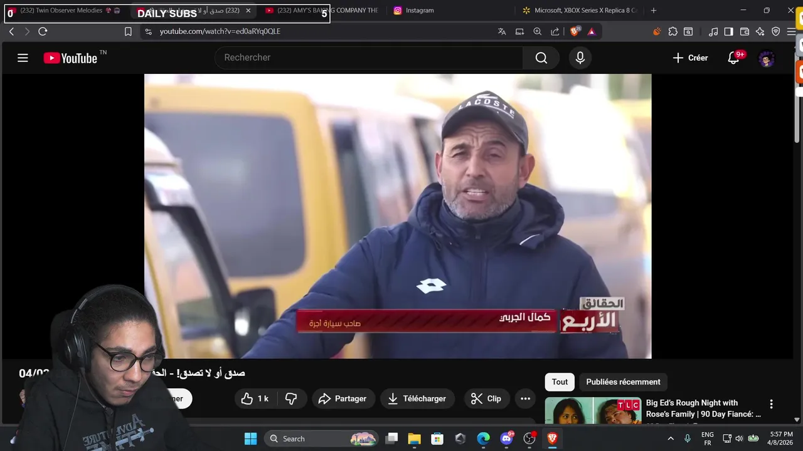Click the youtube.com URL in the address bar
Viewport: 803px width, 451px height.
pos(220,31)
